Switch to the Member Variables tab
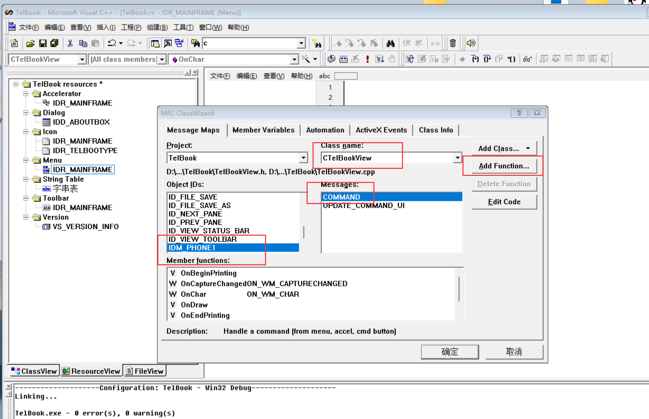Viewport: 649px width, 419px height. pyautogui.click(x=263, y=130)
